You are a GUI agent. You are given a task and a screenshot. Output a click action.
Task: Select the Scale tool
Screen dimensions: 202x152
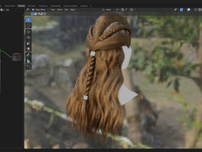[29, 43]
